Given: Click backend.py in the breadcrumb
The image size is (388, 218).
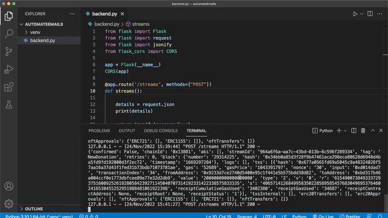Looking at the screenshot, I should [x=107, y=24].
